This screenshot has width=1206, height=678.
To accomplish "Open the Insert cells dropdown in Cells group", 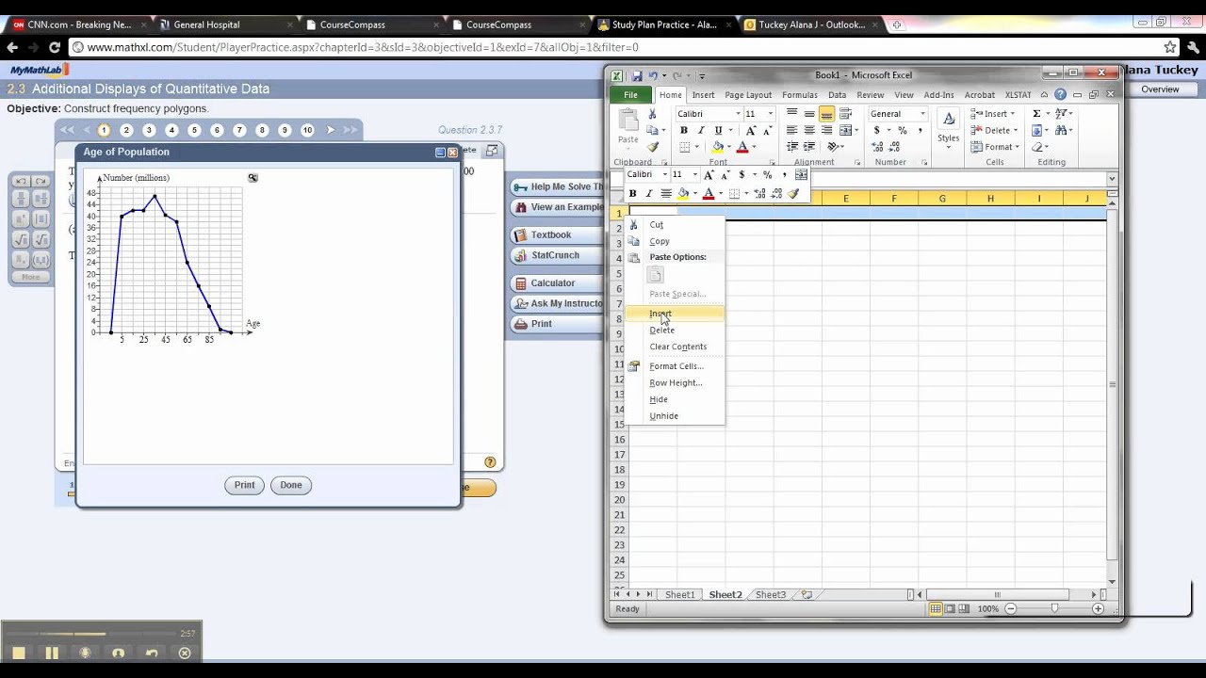I will click(x=1013, y=114).
